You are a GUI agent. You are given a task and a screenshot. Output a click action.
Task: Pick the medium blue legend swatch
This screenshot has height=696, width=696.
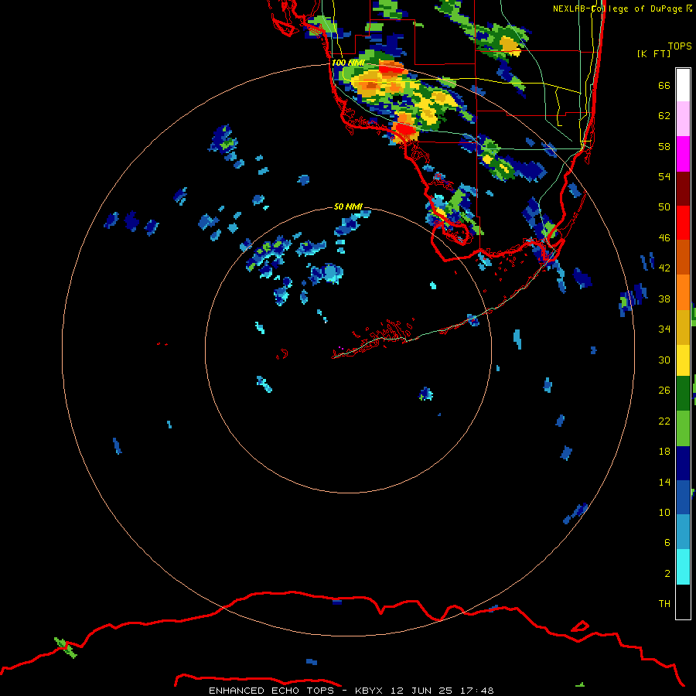pyautogui.click(x=683, y=497)
